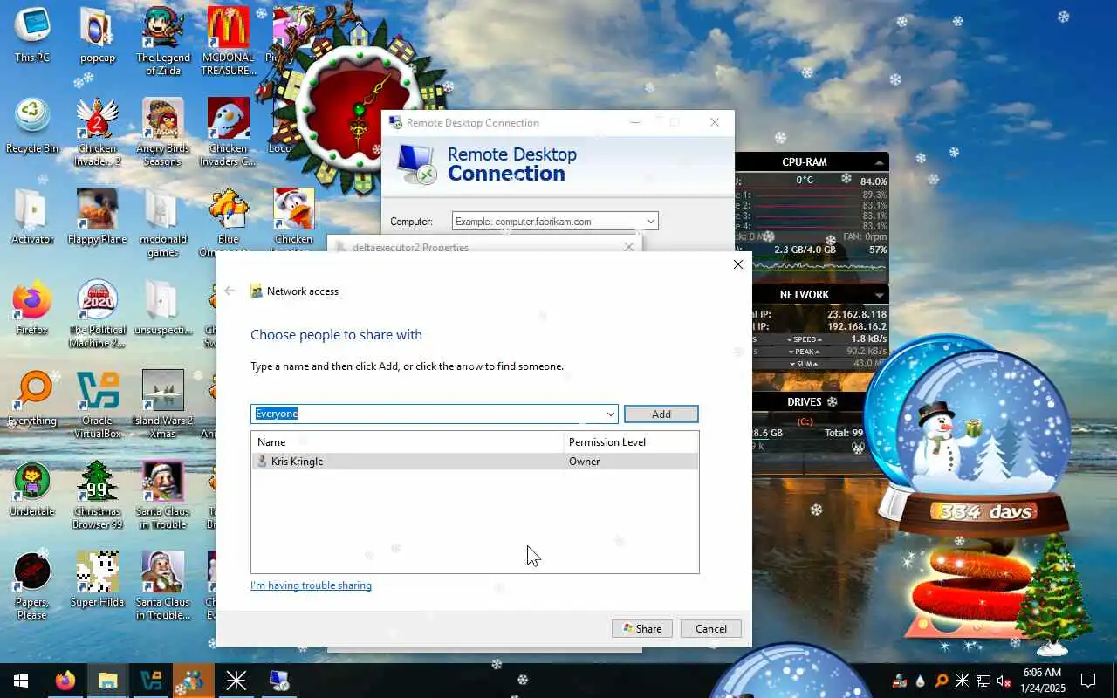Open Christmas Browser 99 shortcut
This screenshot has width=1117, height=698.
[98, 495]
